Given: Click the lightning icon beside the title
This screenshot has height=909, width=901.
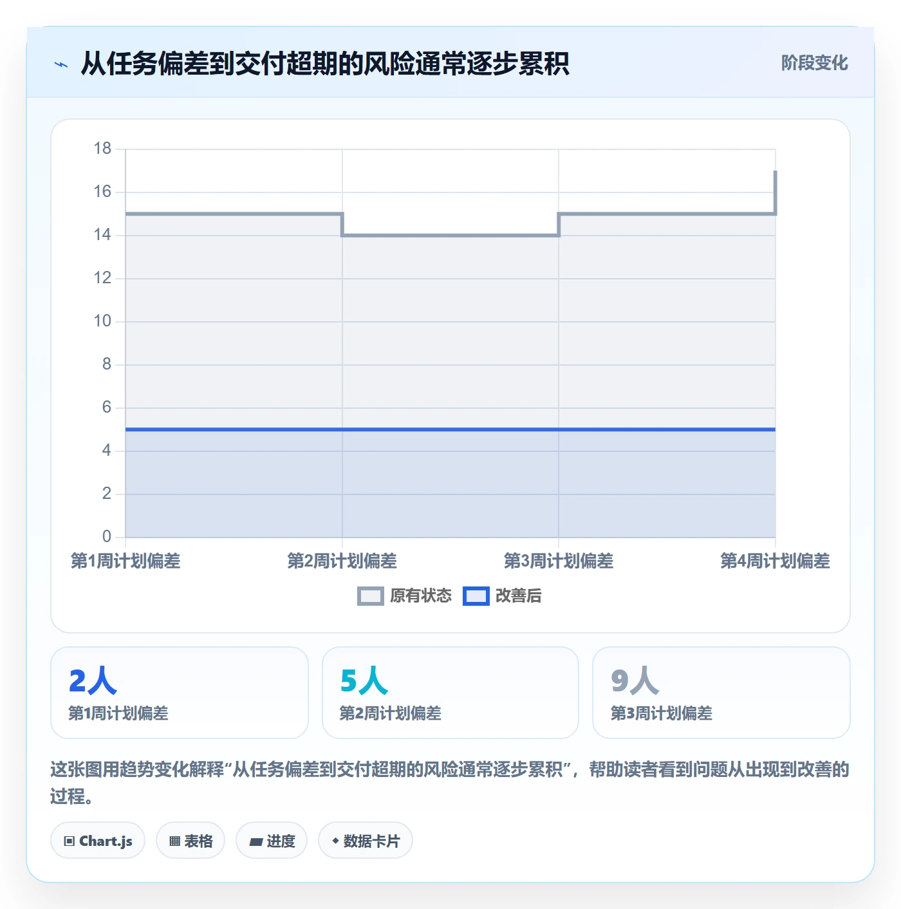Looking at the screenshot, I should pyautogui.click(x=61, y=64).
